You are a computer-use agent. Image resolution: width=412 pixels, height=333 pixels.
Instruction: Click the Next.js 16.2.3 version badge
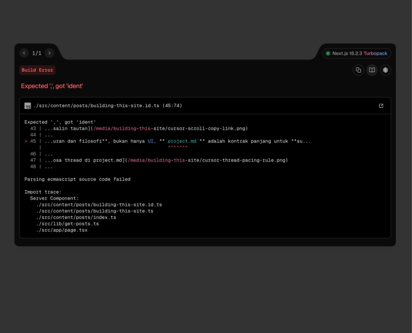coord(347,53)
